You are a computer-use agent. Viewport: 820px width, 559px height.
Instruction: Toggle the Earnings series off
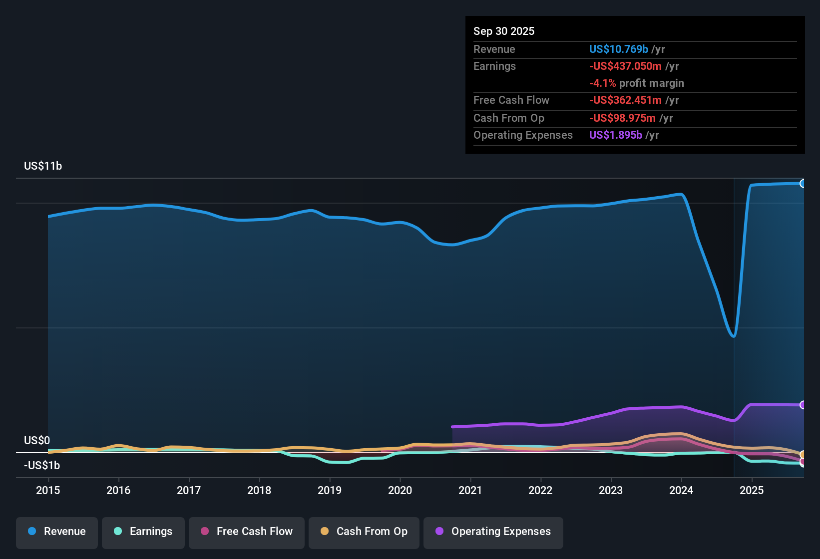(x=143, y=532)
